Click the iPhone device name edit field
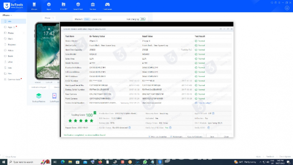293x165 pixels. (49, 18)
